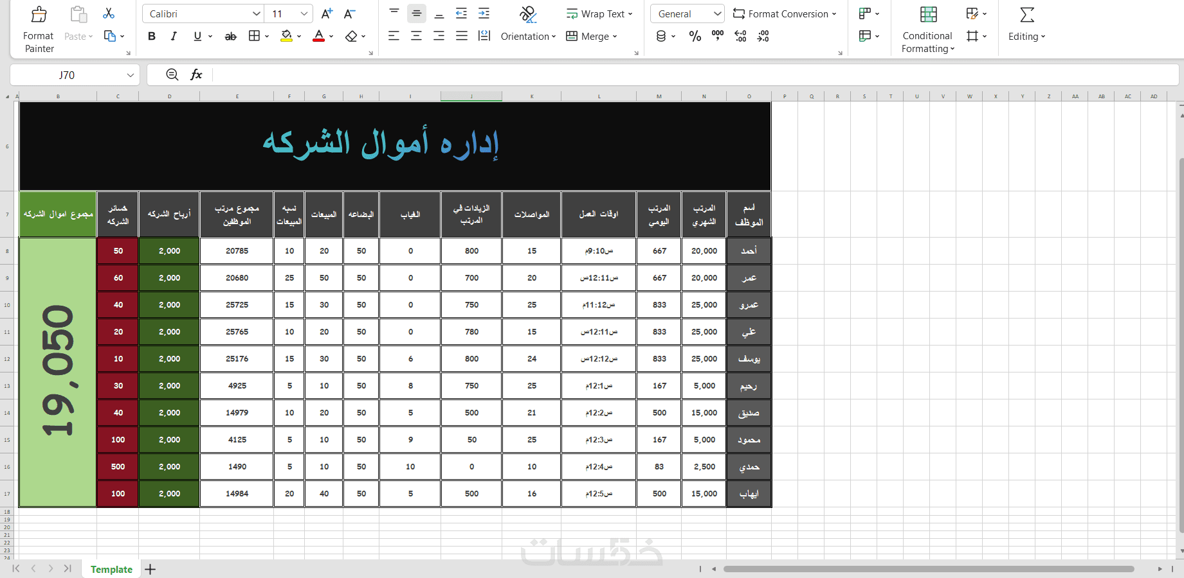Expand the Paste options arrow
The width and height of the screenshot is (1184, 578).
point(91,37)
